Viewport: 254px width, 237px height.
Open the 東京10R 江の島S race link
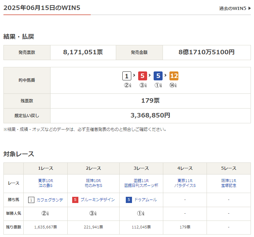tap(45, 183)
